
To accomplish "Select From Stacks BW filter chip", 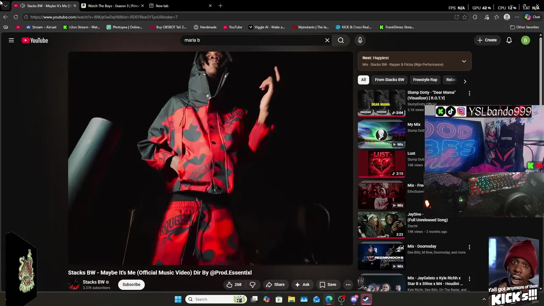I will [389, 80].
